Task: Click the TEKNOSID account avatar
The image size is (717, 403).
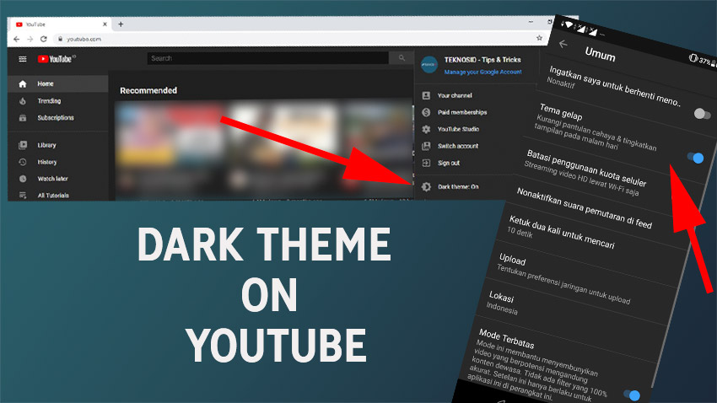Action: click(x=429, y=65)
